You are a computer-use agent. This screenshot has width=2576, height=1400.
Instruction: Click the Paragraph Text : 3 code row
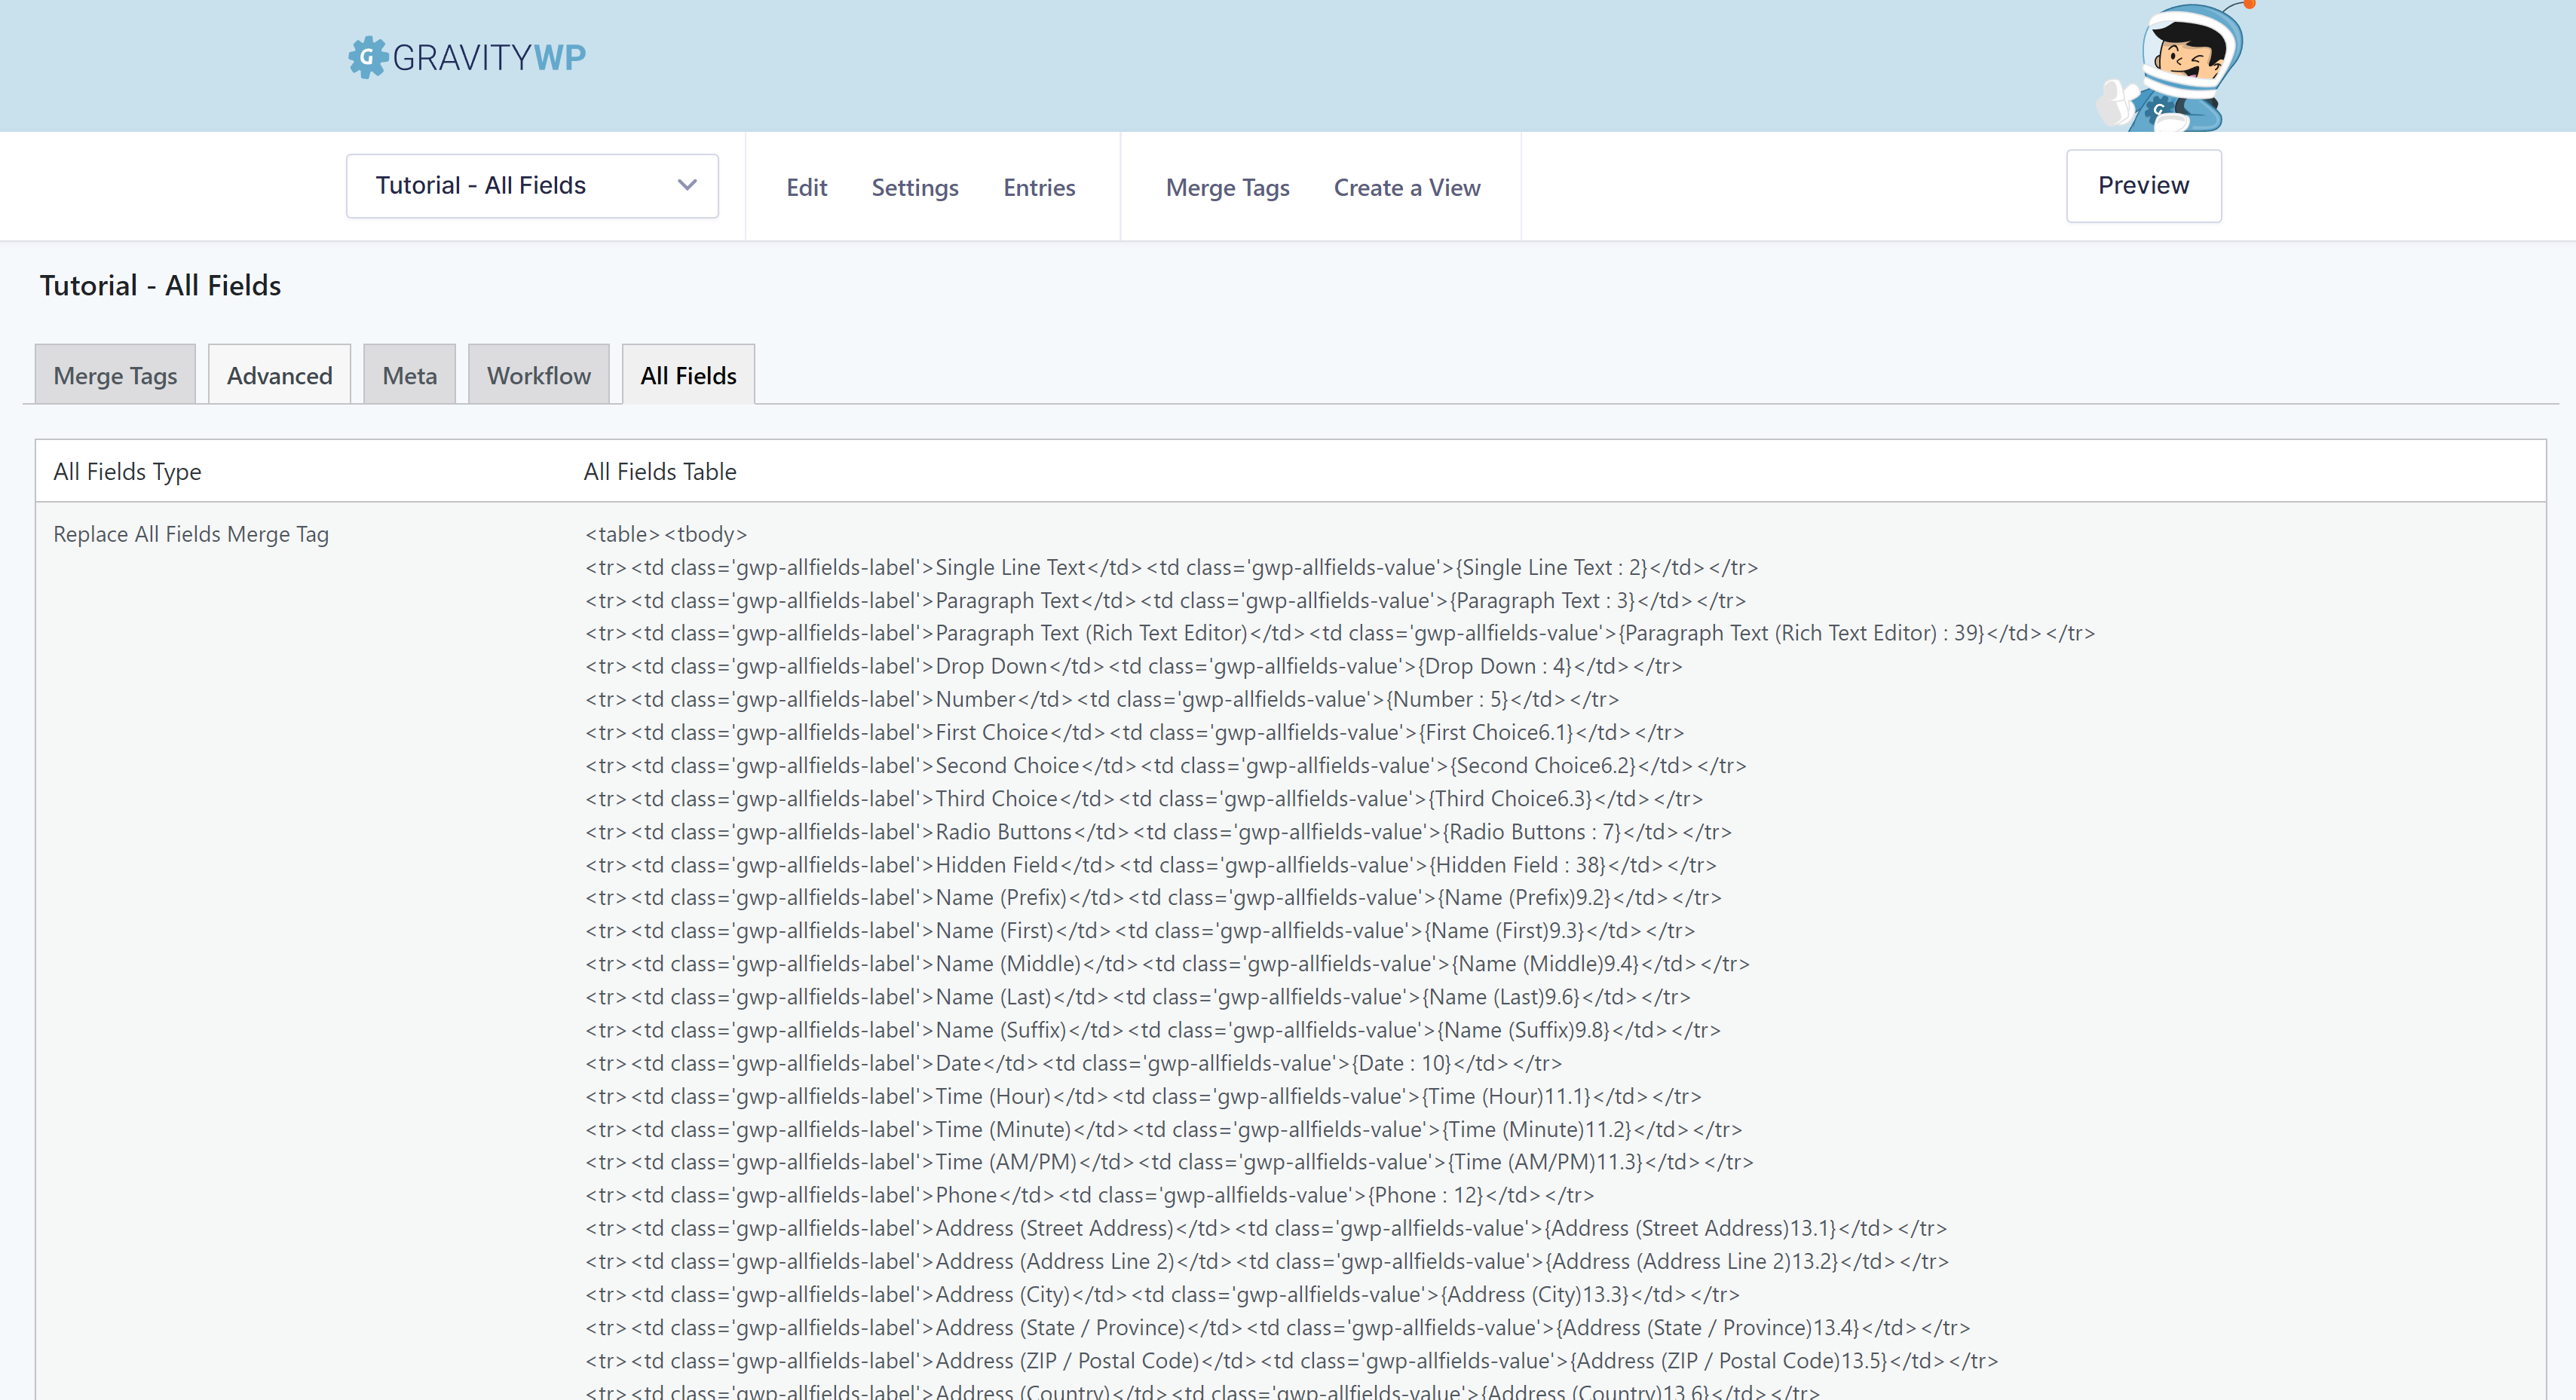point(1165,601)
